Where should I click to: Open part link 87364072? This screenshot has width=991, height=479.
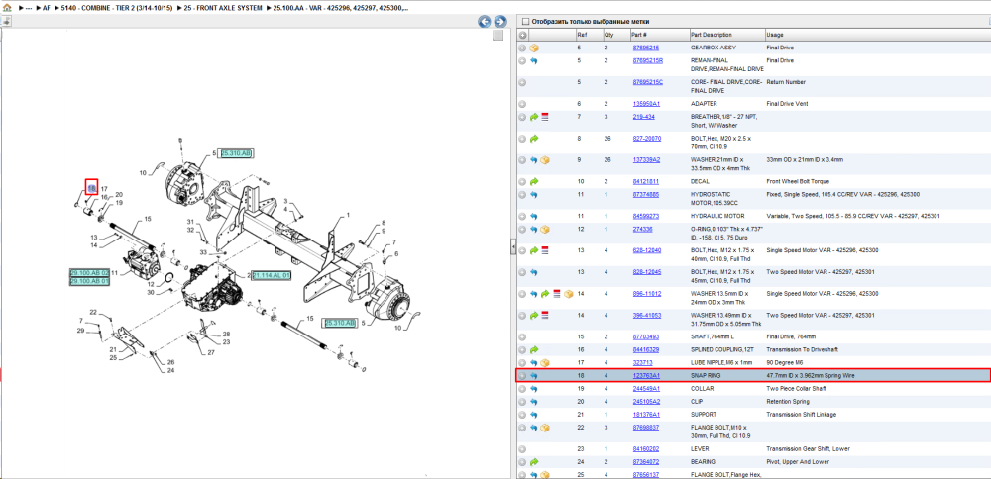pyautogui.click(x=646, y=462)
